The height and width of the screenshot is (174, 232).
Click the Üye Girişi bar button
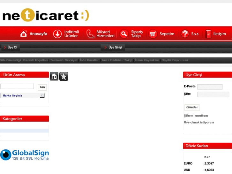(113, 47)
